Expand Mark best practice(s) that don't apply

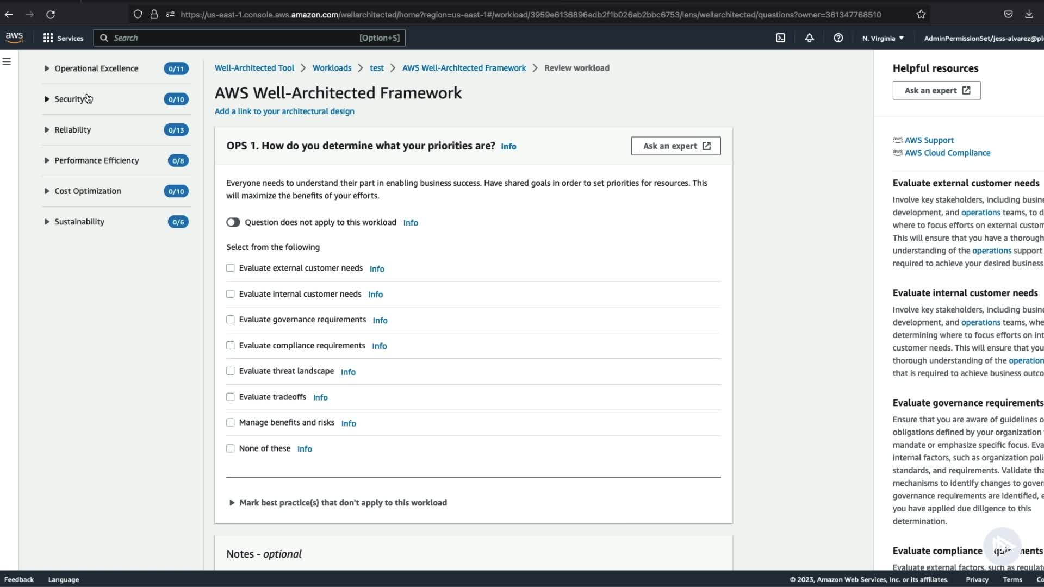click(x=232, y=503)
